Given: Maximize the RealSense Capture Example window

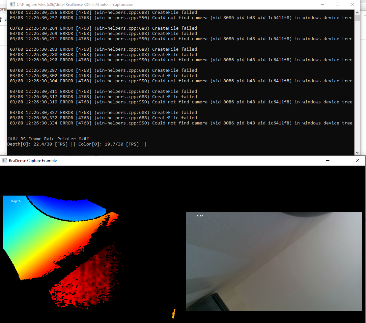Looking at the screenshot, I should [x=343, y=160].
